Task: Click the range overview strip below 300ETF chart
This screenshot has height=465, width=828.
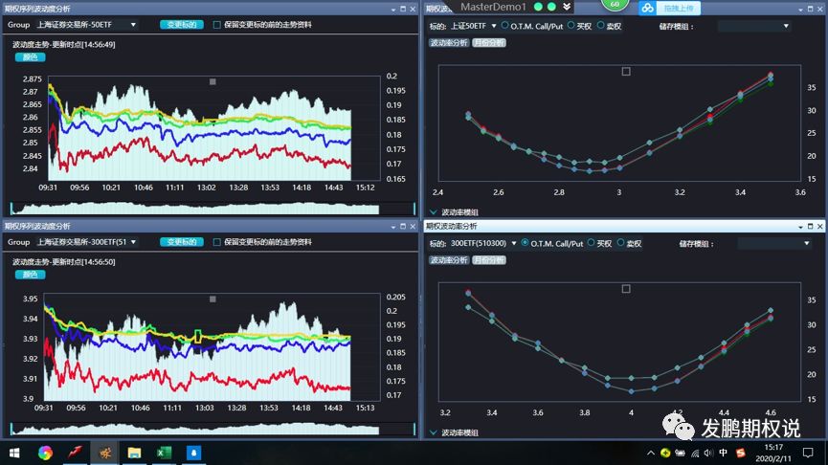Action: click(x=213, y=429)
